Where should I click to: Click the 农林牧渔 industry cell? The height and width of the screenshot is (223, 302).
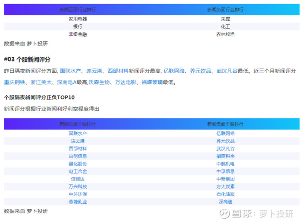225,34
